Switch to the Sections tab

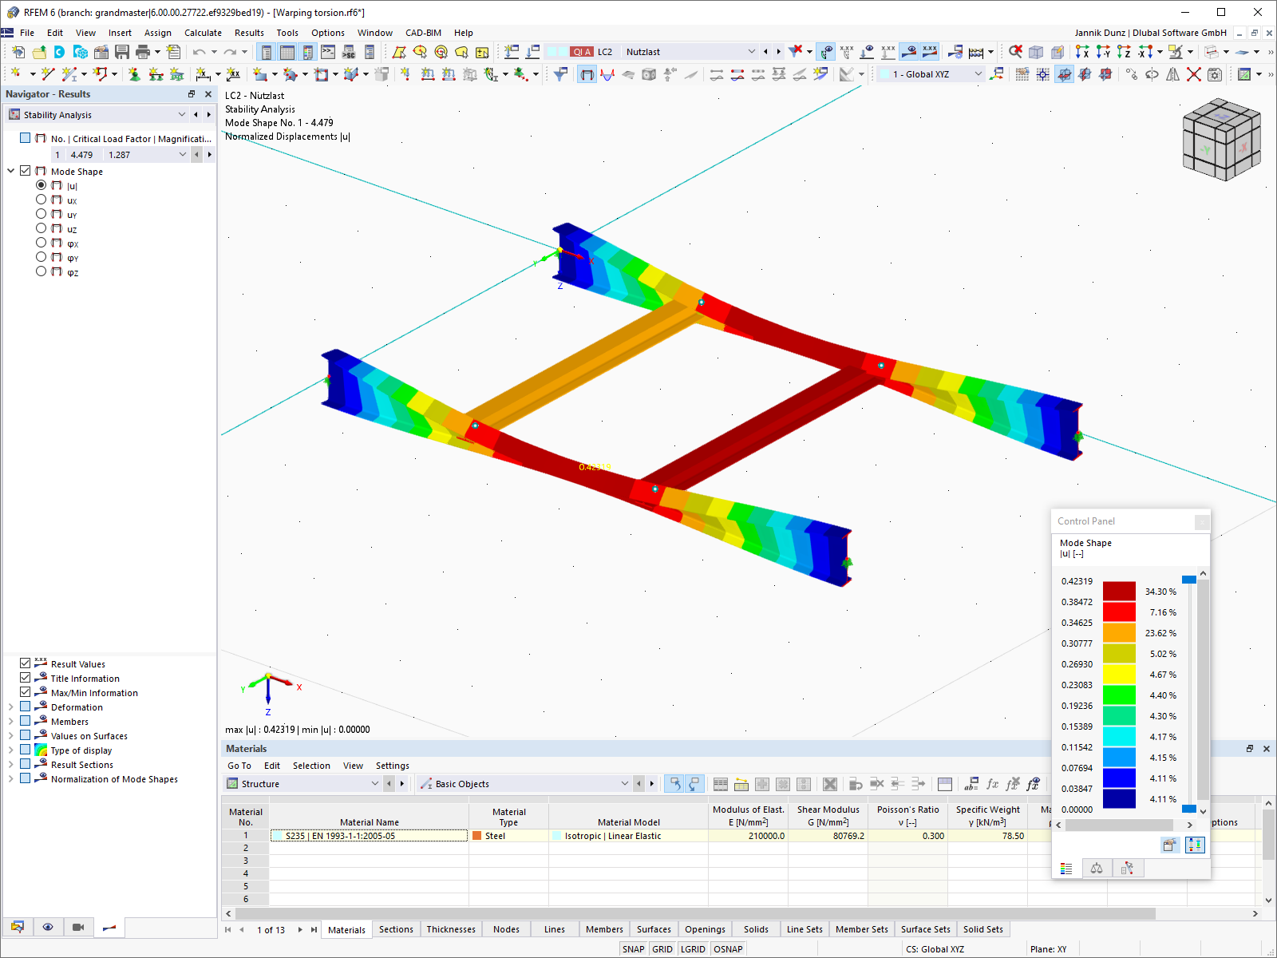396,928
